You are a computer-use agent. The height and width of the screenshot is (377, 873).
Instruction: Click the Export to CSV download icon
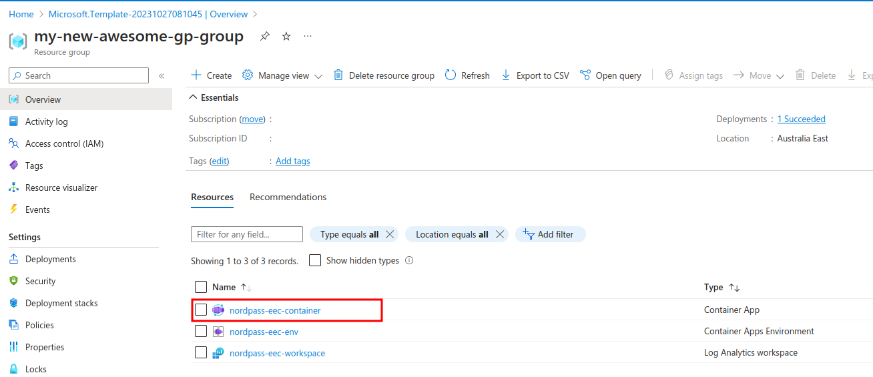pyautogui.click(x=506, y=75)
